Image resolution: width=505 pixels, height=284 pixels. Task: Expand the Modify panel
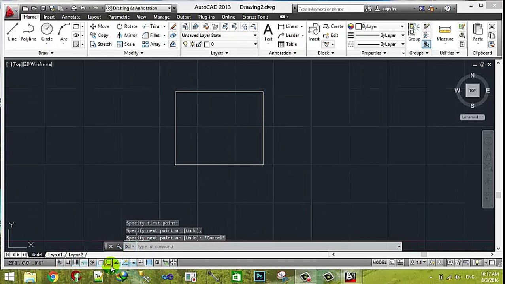pos(134,53)
